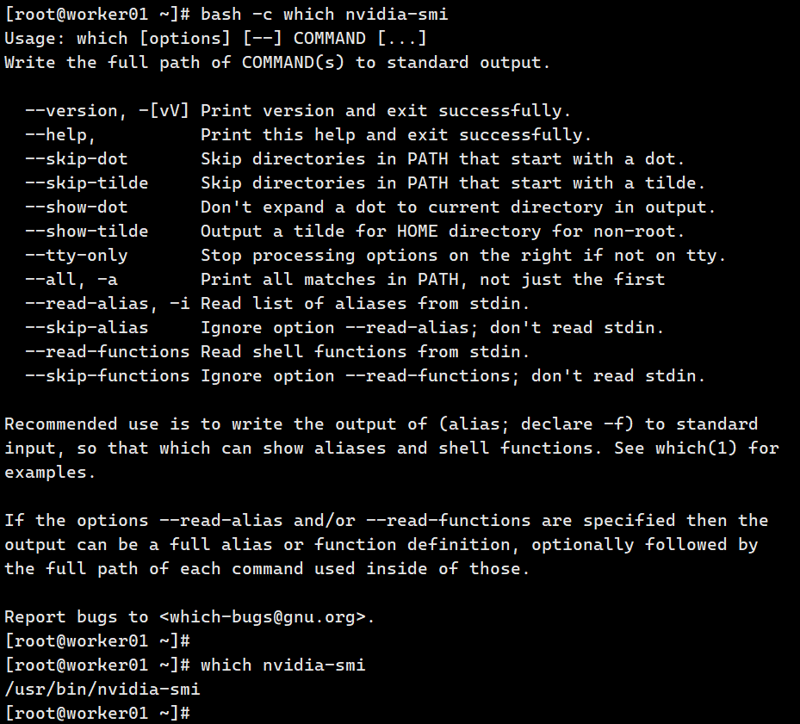The width and height of the screenshot is (800, 724).
Task: Click the --version option text
Action: [71, 111]
